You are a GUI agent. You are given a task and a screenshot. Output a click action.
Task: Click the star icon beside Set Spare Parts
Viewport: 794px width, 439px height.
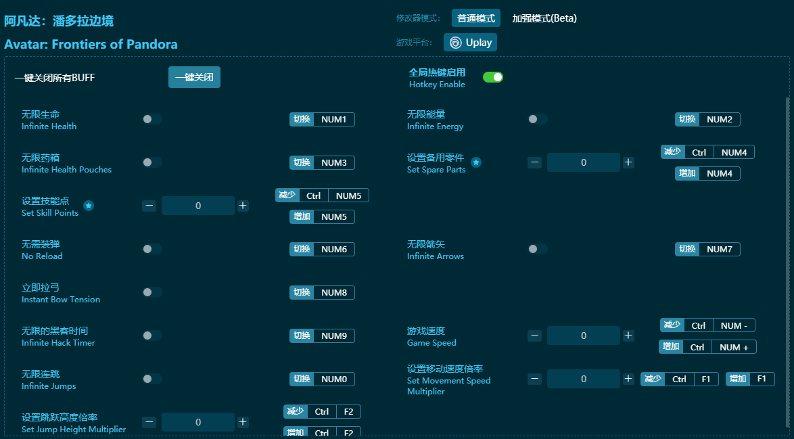(476, 162)
